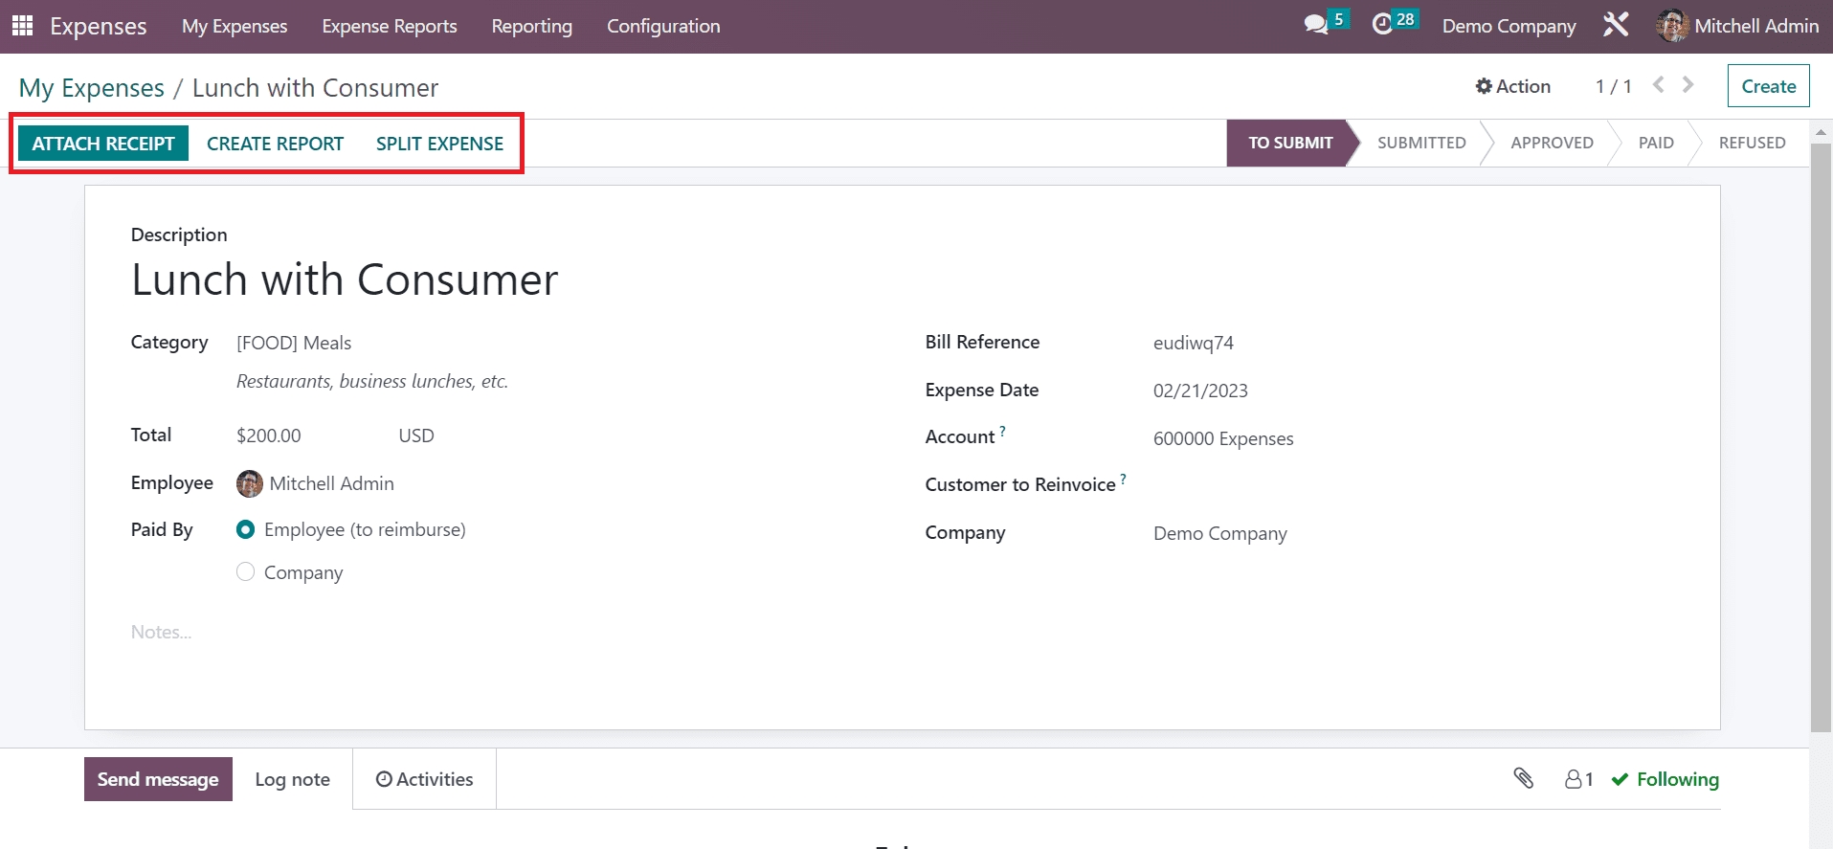Open the conversations chat bubble icon
Viewport: 1833px width, 849px height.
[1316, 25]
